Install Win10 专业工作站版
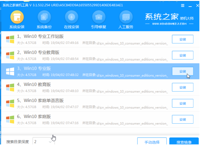Image resolution: width=200 pixels, height=145 pixels. 182,39
